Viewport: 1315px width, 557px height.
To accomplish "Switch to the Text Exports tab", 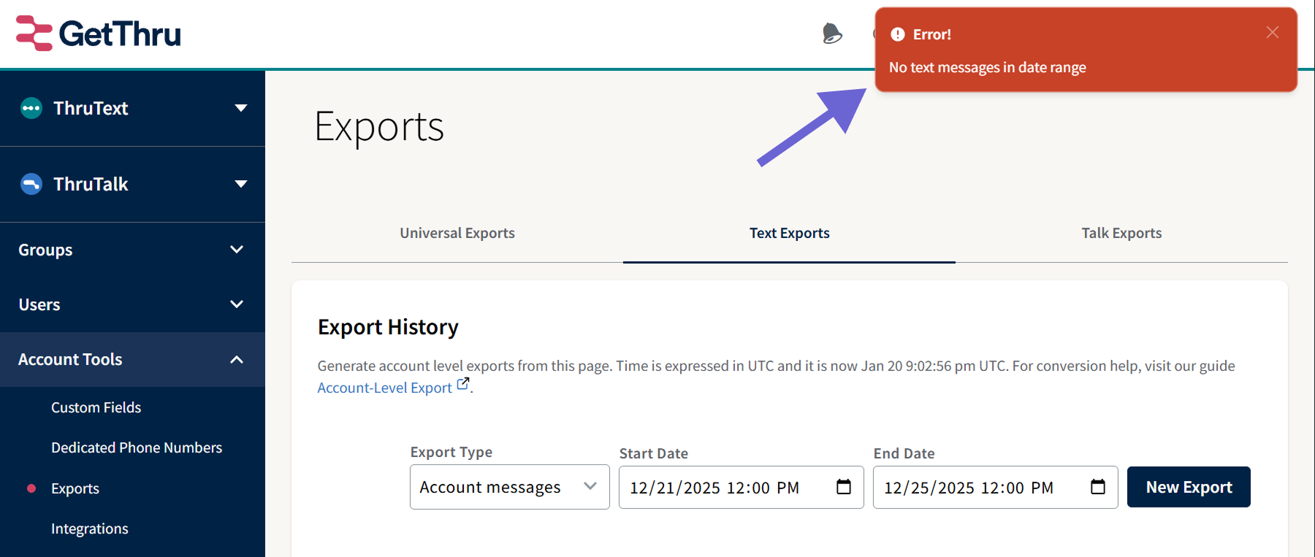I will (x=790, y=233).
